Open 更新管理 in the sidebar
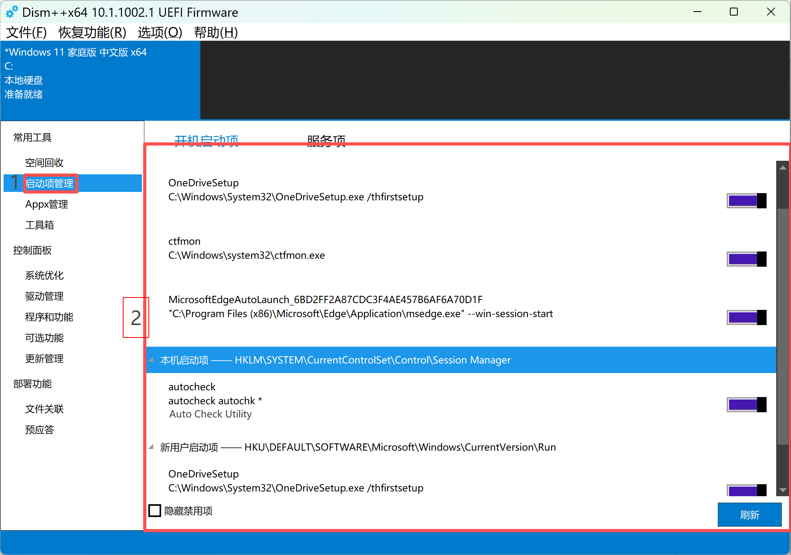Viewport: 791px width, 555px height. (44, 359)
